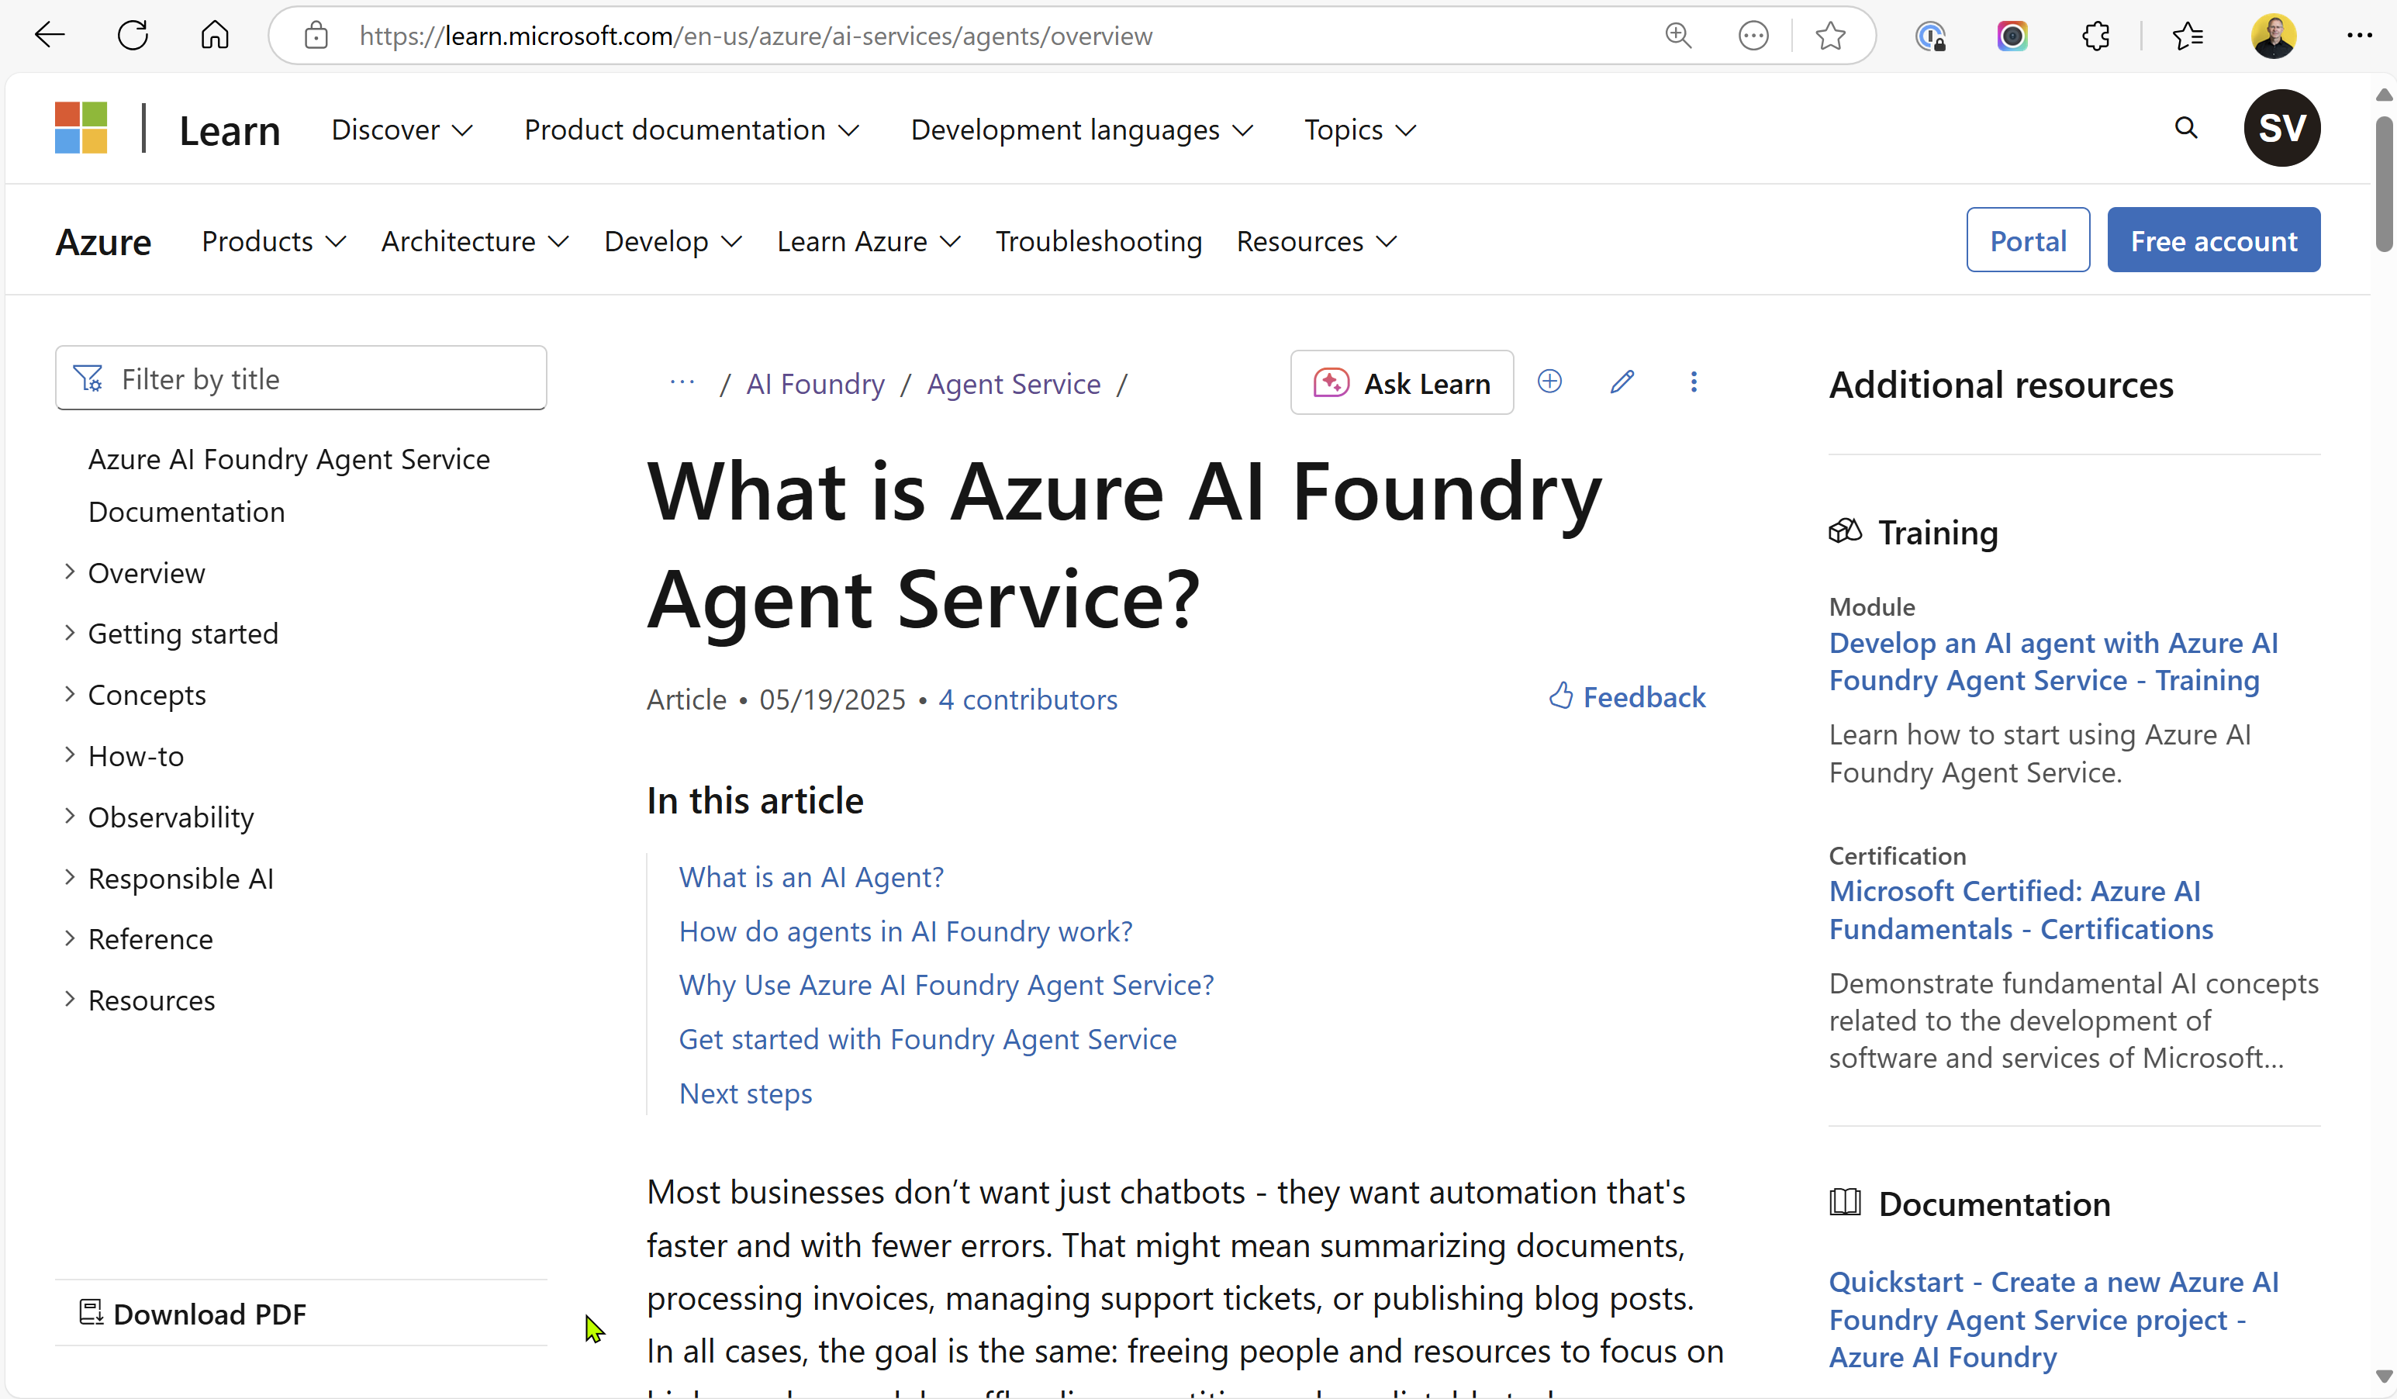
Task: Reload the page with the refresh icon
Action: click(x=132, y=35)
